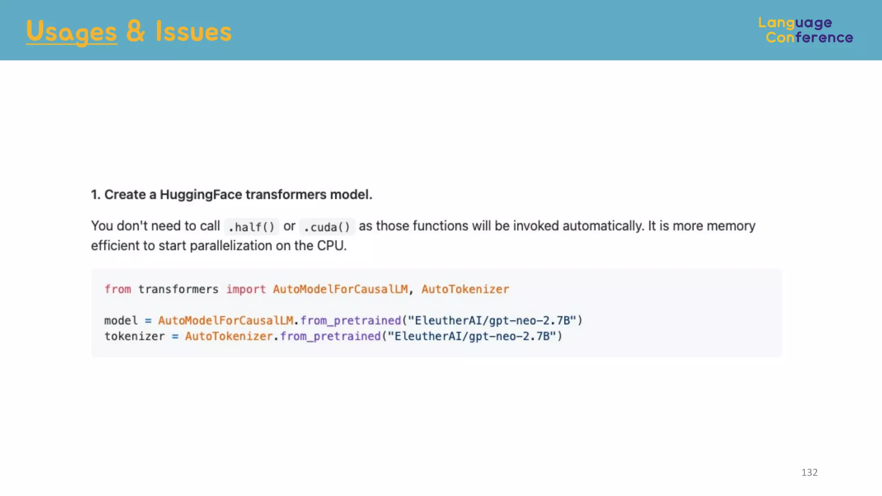
Task: Click the .half() inline code chip
Action: coord(252,227)
